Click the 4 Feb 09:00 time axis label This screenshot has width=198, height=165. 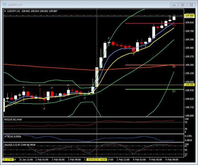pos(172,160)
